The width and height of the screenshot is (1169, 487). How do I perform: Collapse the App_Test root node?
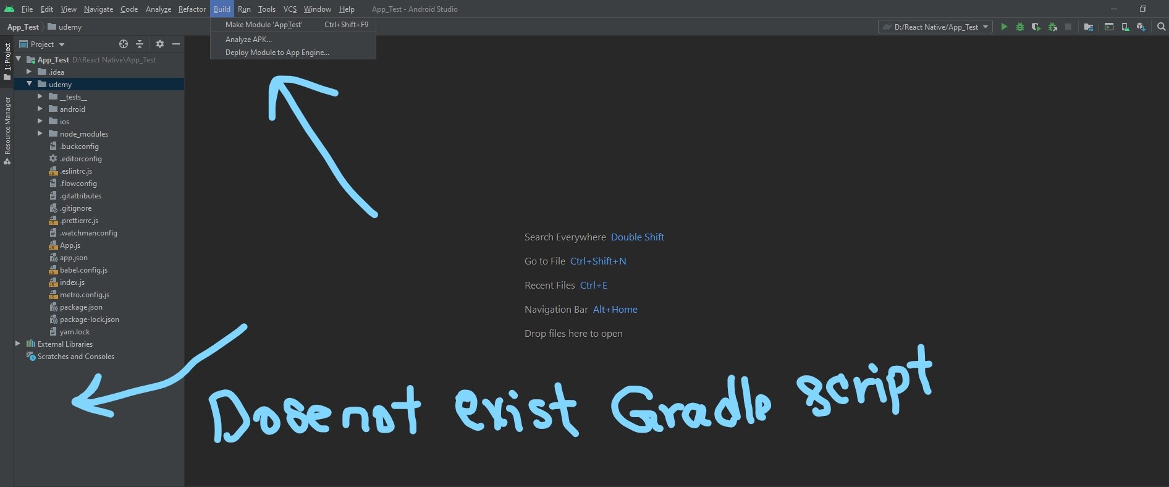pyautogui.click(x=19, y=59)
